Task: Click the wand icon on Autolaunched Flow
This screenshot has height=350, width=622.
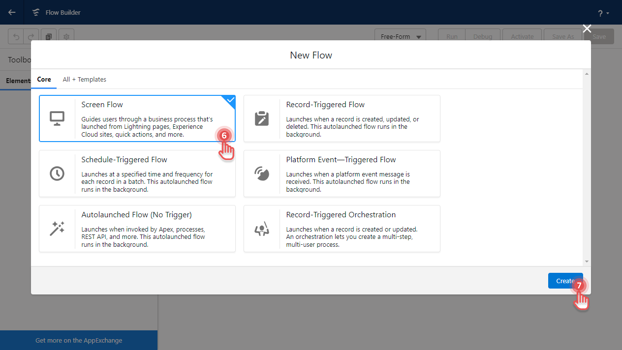Action: [x=58, y=228]
